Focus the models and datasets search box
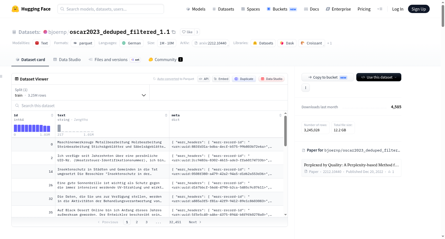Image resolution: width=445 pixels, height=239 pixels. [x=111, y=9]
